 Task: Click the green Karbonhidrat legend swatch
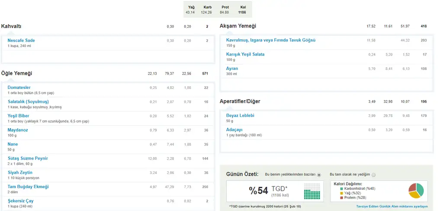pos(341,189)
